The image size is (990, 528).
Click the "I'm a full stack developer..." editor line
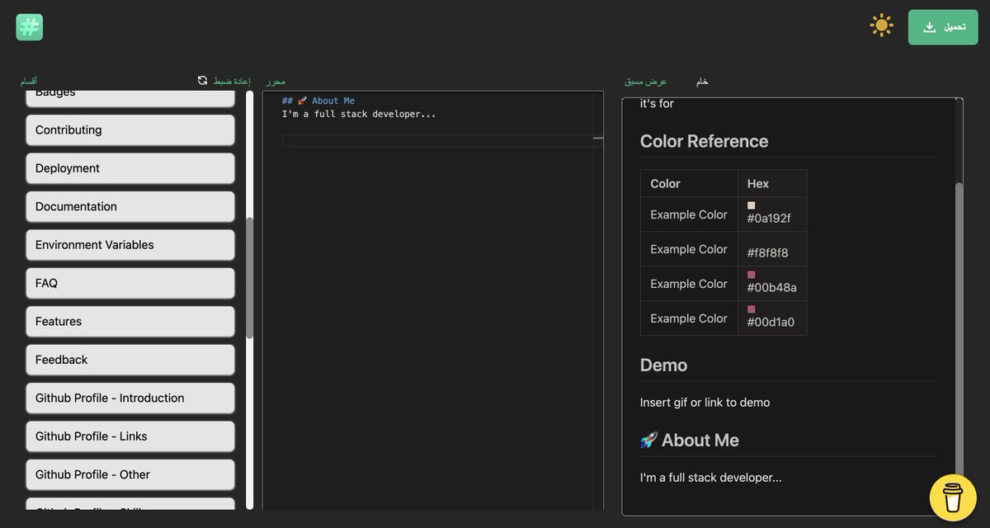359,114
